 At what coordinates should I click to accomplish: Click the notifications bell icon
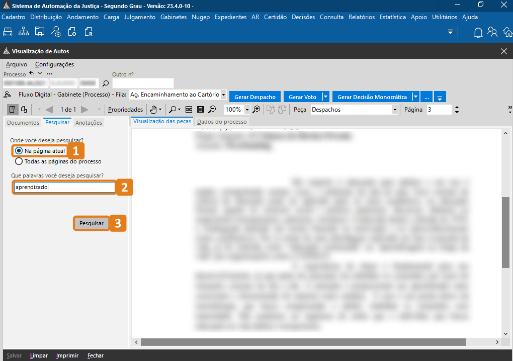478,32
